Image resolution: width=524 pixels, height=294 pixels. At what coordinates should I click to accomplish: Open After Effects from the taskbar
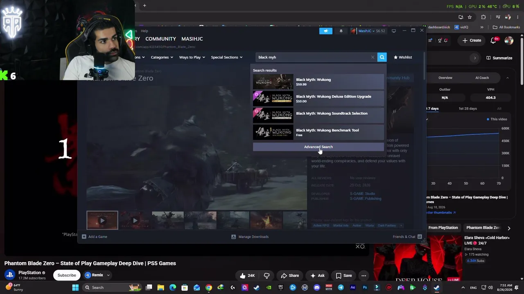pyautogui.click(x=353, y=287)
